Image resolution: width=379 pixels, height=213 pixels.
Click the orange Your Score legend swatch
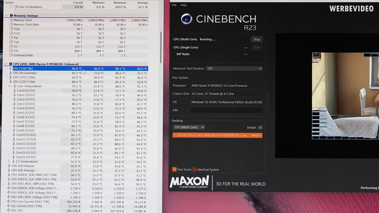click(x=174, y=169)
